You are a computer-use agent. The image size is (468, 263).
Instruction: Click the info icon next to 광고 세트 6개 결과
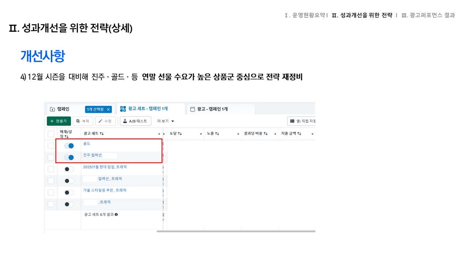116,215
